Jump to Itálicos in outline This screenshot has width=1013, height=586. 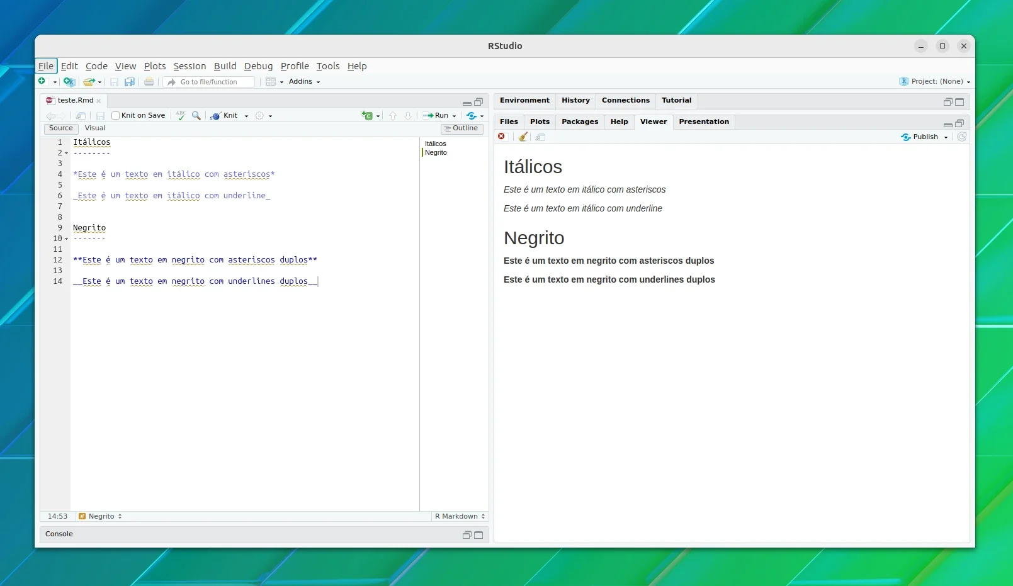click(x=435, y=144)
